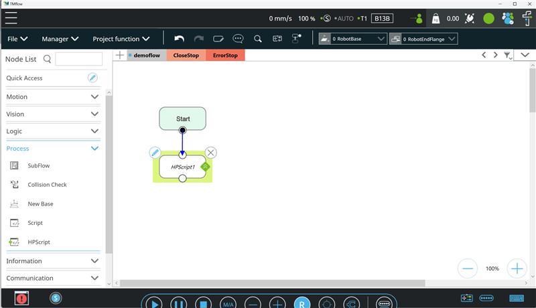Image resolution: width=536 pixels, height=308 pixels.
Task: Toggle the M/A mode button
Action: pyautogui.click(x=228, y=303)
